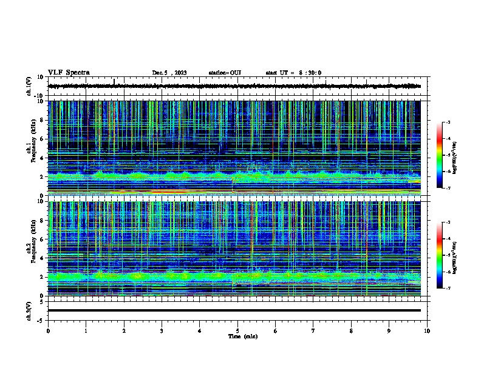Click the ch.3 flat black trace
This screenshot has width=481, height=371.
click(x=234, y=310)
